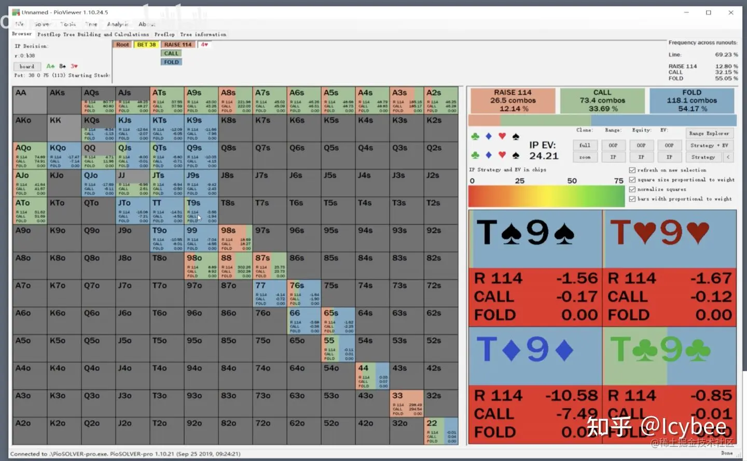Image resolution: width=747 pixels, height=461 pixels.
Task: Click the '<' collapse button beside Strategy
Action: coord(728,157)
